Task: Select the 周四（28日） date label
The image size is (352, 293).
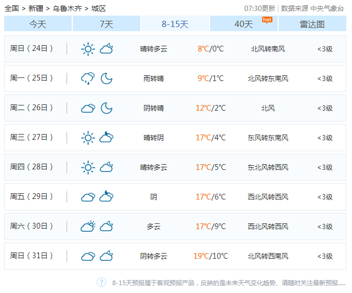Action: 32,167
